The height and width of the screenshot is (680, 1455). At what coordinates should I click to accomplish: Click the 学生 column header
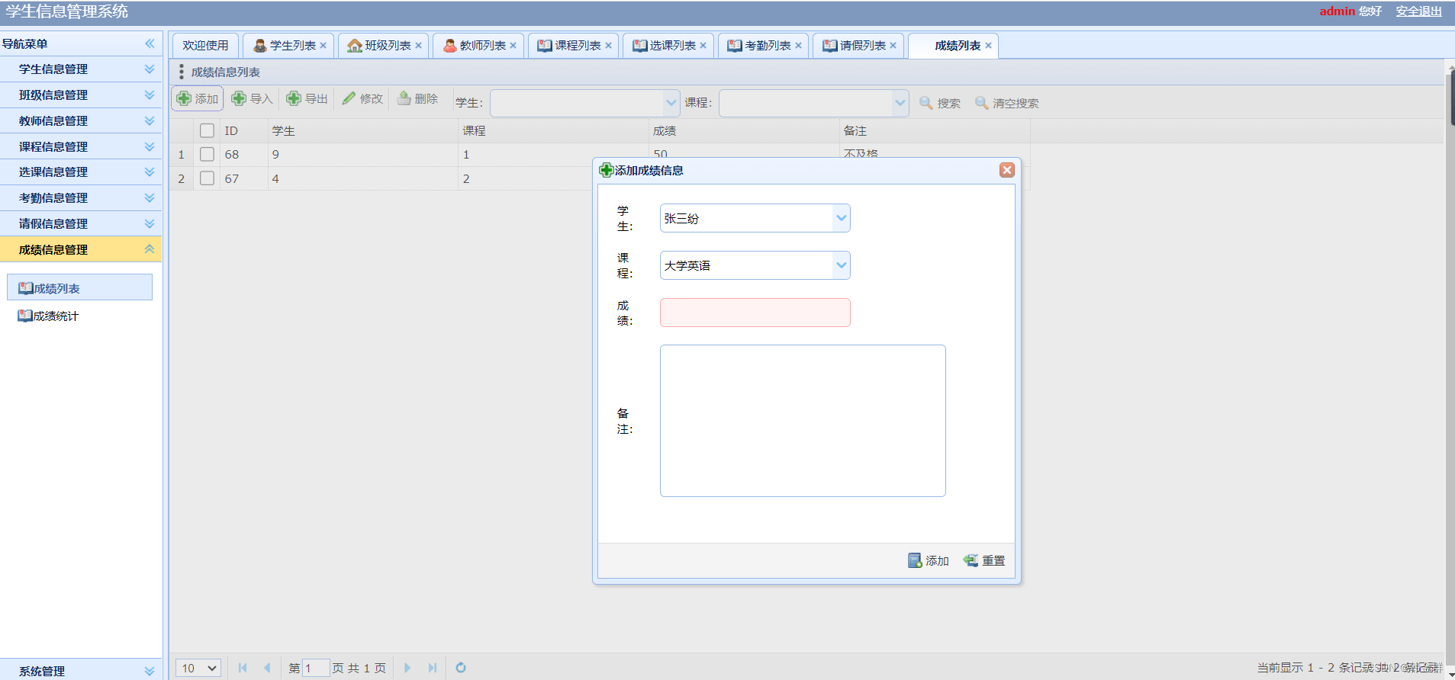(362, 130)
